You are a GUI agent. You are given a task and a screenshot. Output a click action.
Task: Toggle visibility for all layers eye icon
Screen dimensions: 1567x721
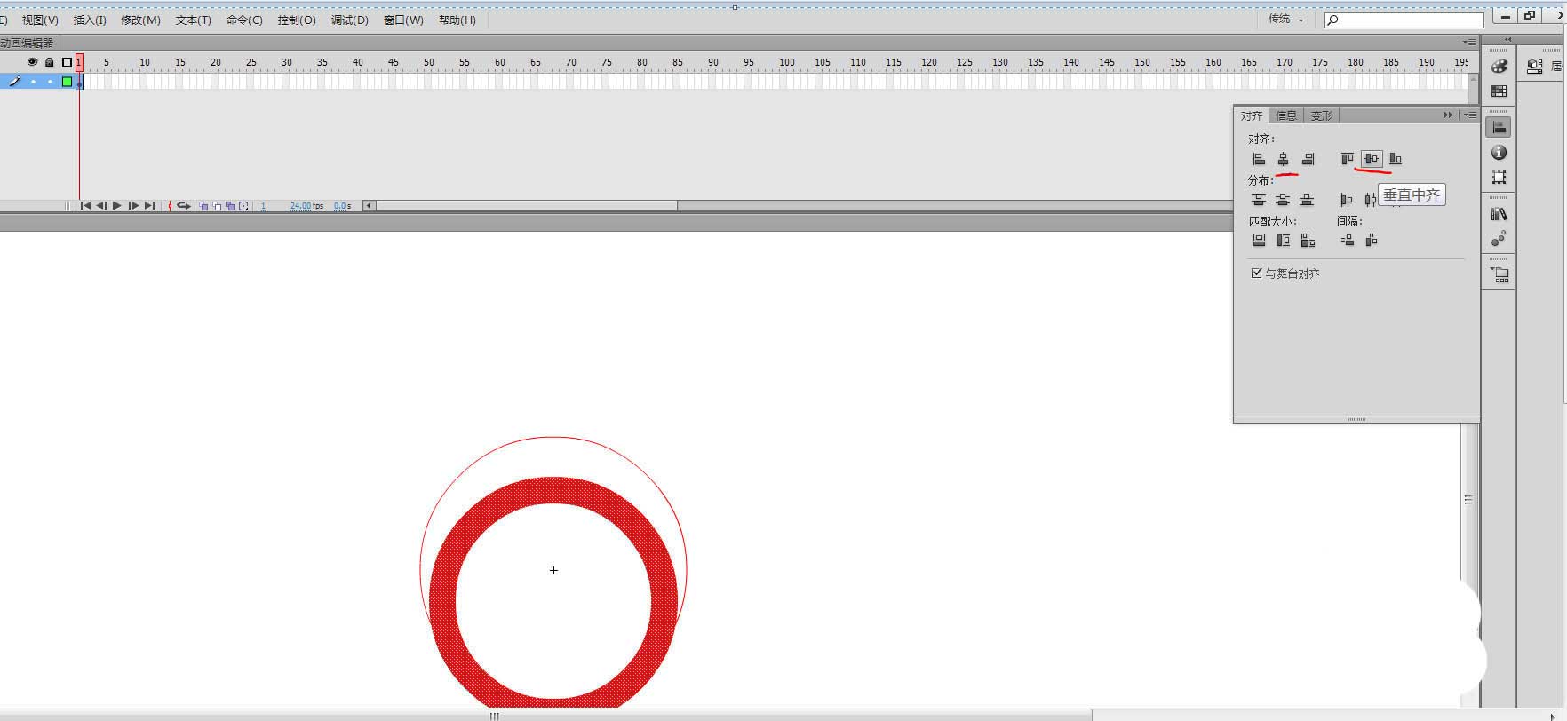point(32,62)
